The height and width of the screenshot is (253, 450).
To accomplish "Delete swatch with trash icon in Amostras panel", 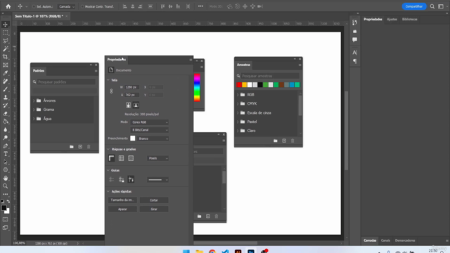I will [292, 141].
